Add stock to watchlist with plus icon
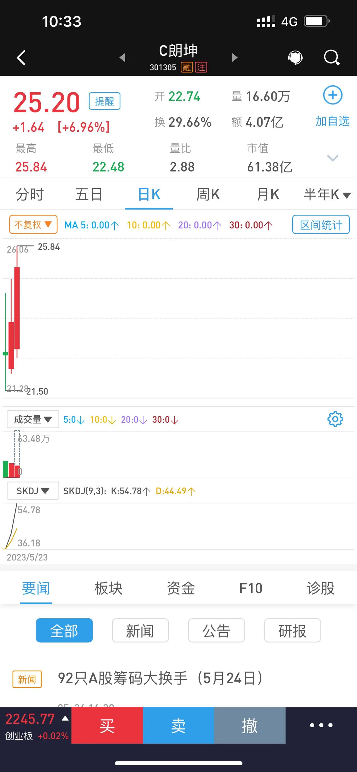This screenshot has width=357, height=772. pos(332,95)
